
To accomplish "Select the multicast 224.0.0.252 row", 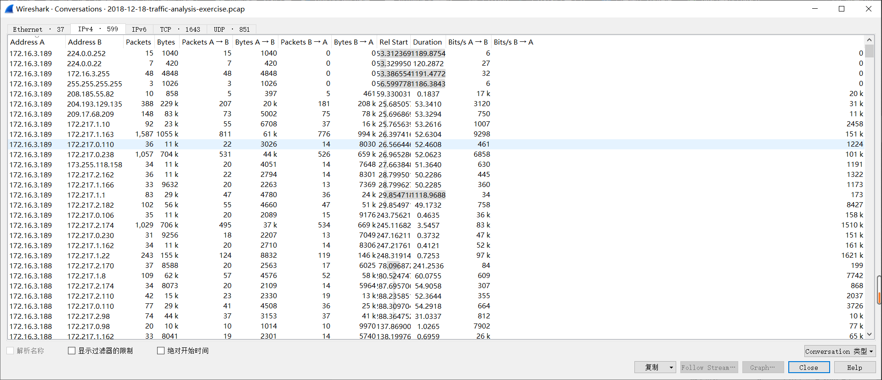I will point(436,53).
